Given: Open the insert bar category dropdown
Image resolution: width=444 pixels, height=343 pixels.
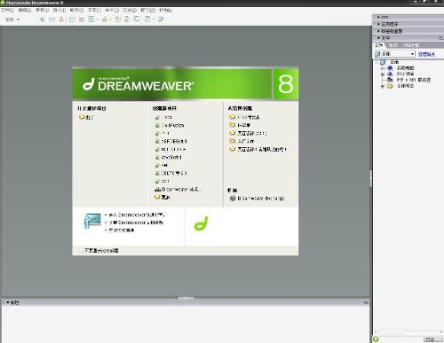Looking at the screenshot, I should [12, 19].
